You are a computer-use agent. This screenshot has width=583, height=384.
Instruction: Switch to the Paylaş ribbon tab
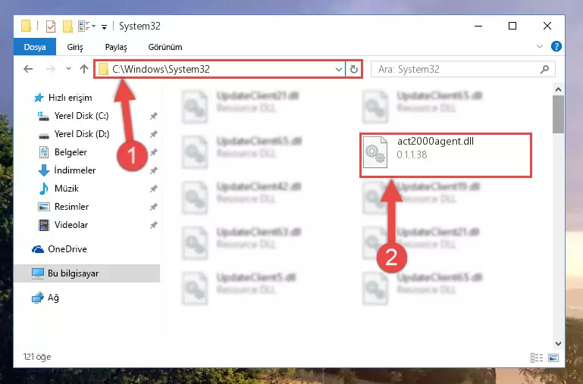point(116,47)
